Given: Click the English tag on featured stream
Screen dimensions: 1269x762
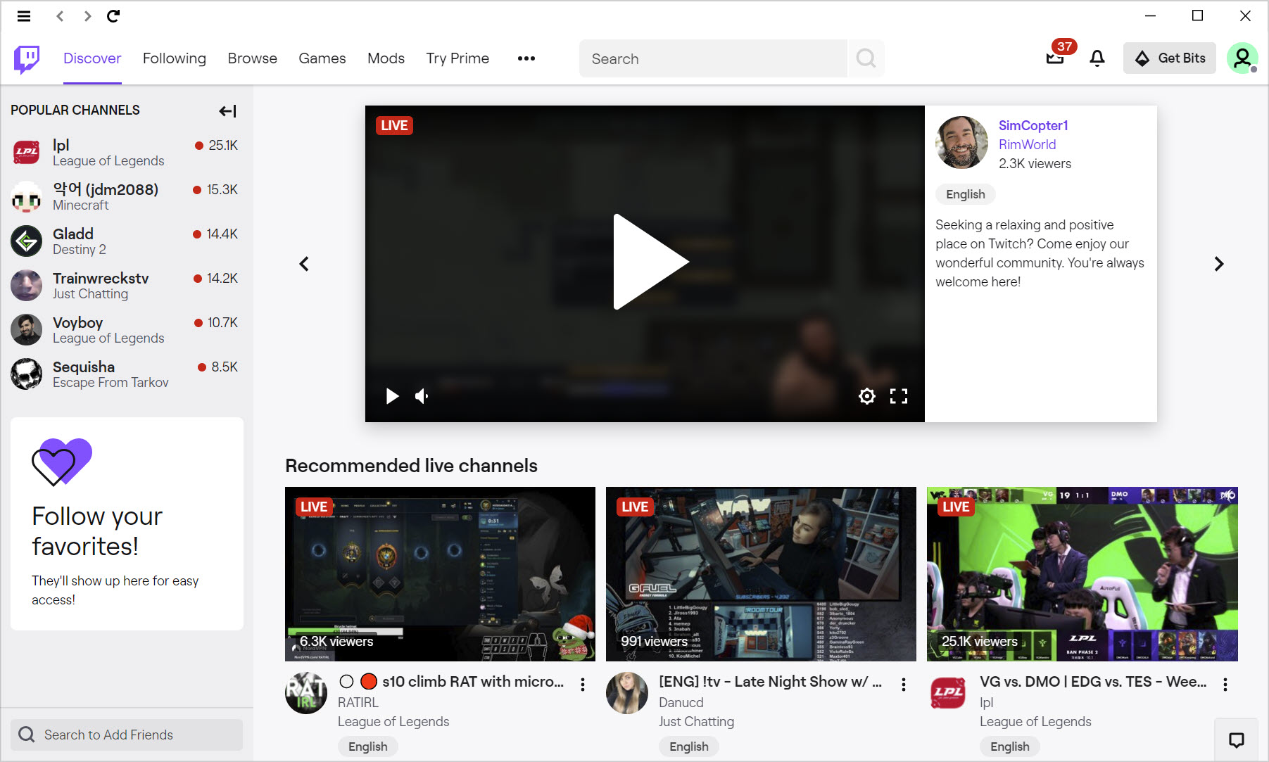Looking at the screenshot, I should tap(966, 194).
